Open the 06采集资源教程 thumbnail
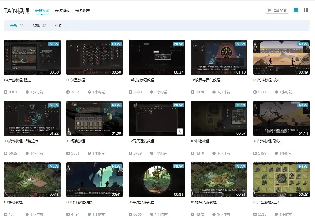Screen dimensions: 315x218 coord(157,179)
